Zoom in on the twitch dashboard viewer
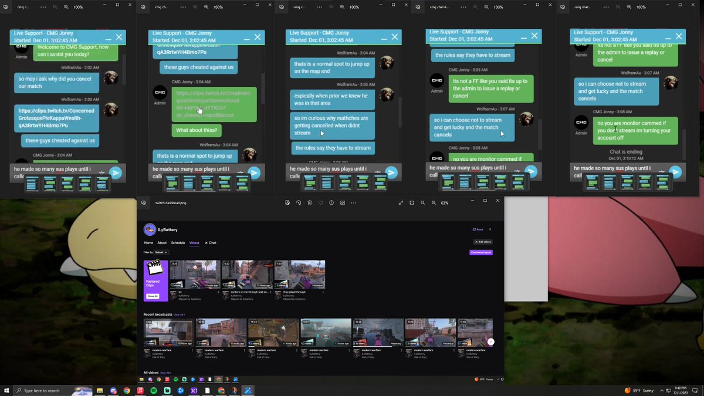704x396 pixels. pyautogui.click(x=434, y=202)
